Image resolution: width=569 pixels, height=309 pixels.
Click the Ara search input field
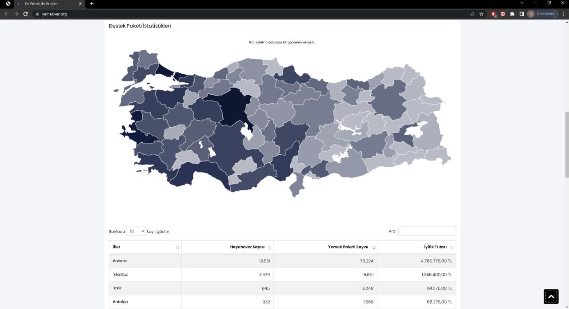coord(427,231)
